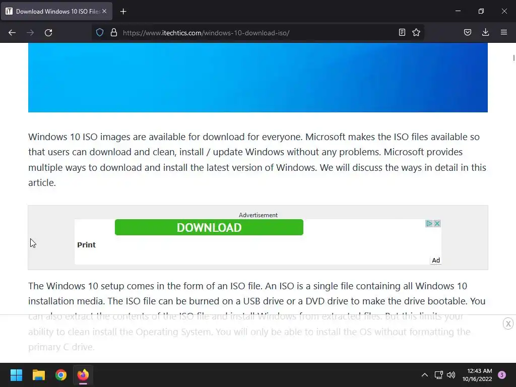This screenshot has width=516, height=387.
Task: Reload the current page
Action: 48,33
